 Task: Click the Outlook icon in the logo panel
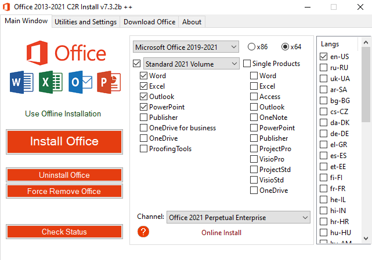click(80, 82)
